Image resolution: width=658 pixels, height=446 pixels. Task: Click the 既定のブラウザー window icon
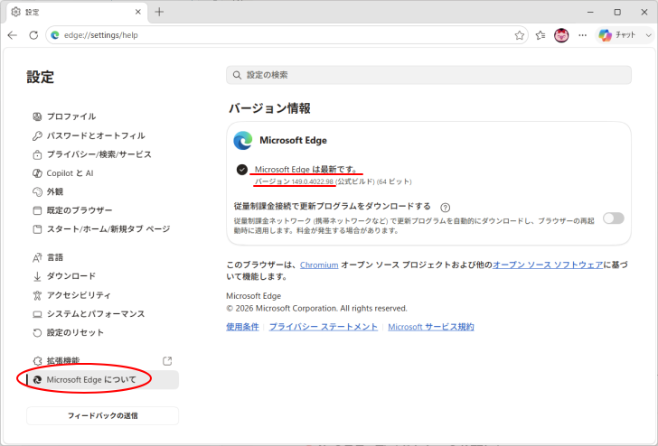[x=37, y=210]
